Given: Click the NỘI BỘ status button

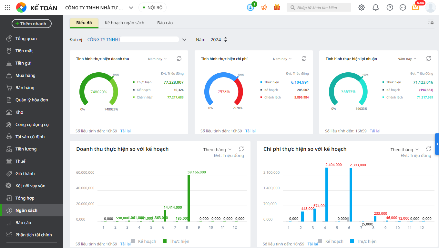Looking at the screenshot, I should (x=152, y=7).
